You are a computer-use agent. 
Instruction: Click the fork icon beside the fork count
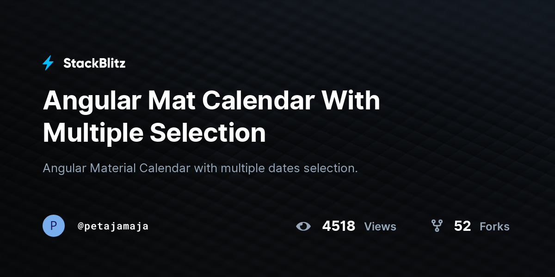(437, 226)
